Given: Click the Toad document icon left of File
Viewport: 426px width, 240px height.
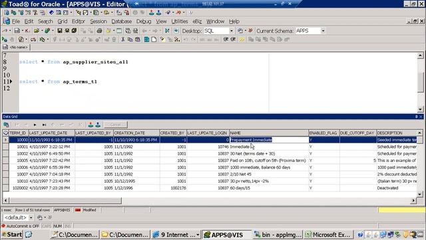Looking at the screenshot, I should pyautogui.click(x=7, y=21).
